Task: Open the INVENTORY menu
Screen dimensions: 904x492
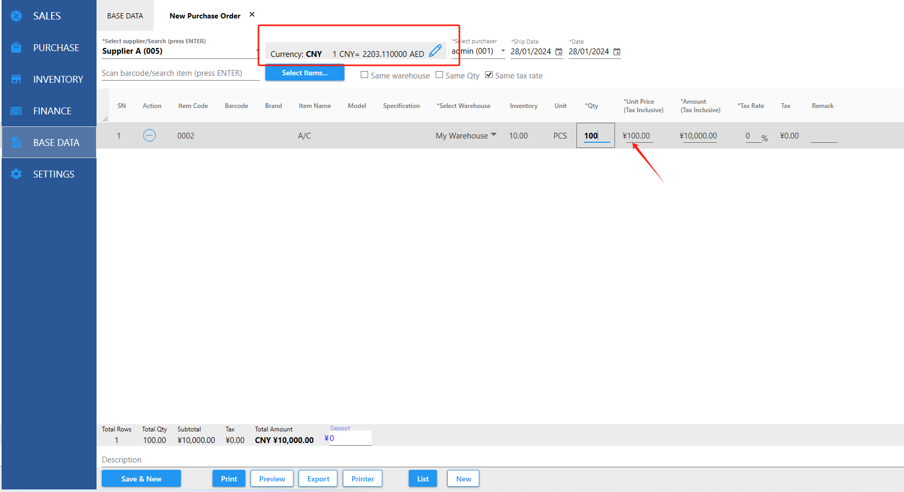Action: point(49,79)
